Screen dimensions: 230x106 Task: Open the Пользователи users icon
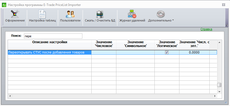click(70, 14)
